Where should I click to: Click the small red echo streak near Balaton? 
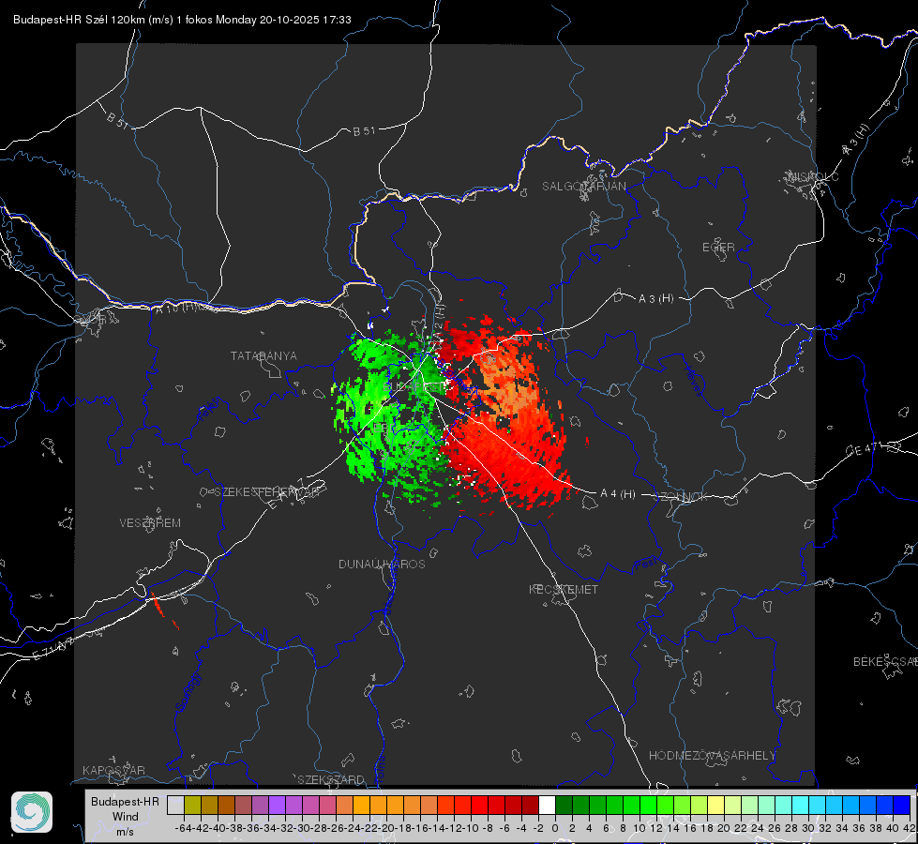coord(158,605)
